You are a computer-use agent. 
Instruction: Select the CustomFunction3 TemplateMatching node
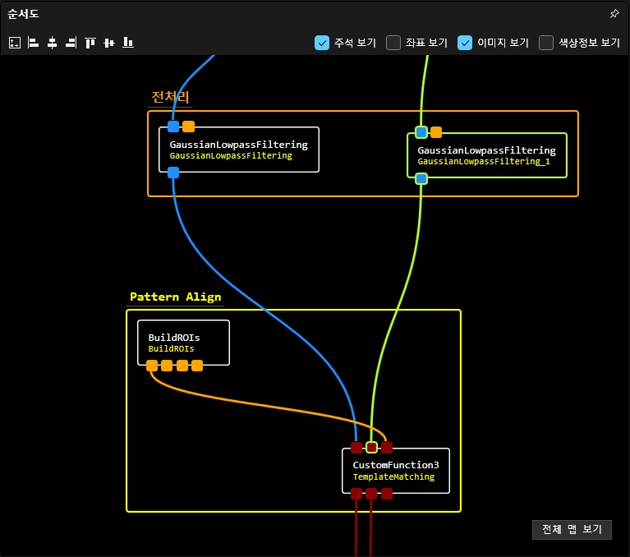[395, 471]
